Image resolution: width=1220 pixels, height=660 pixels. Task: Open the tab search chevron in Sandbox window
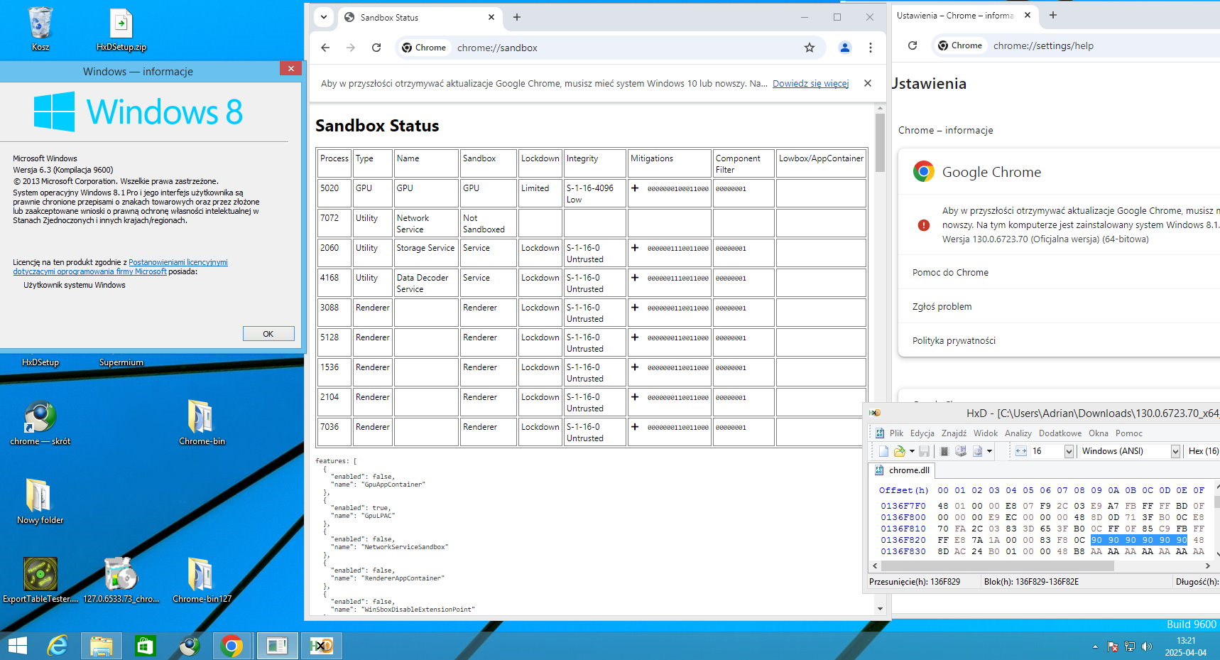(x=324, y=17)
